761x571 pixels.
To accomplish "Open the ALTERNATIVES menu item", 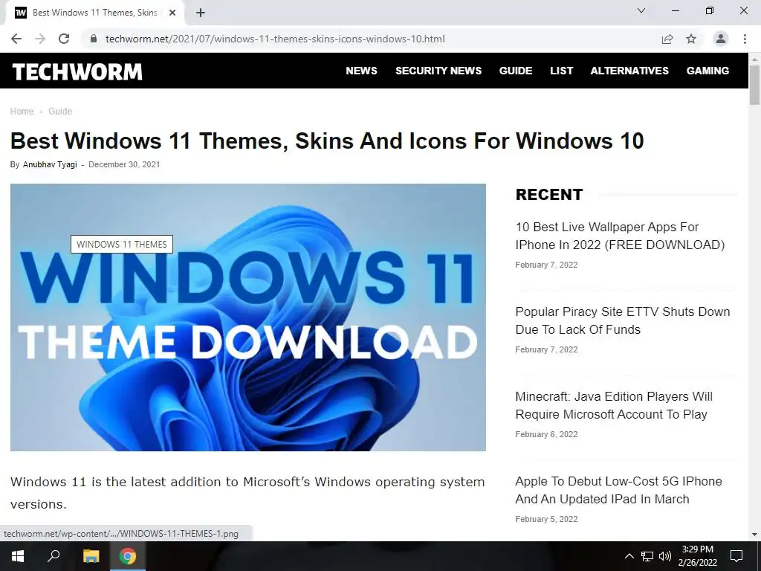I will coord(629,71).
